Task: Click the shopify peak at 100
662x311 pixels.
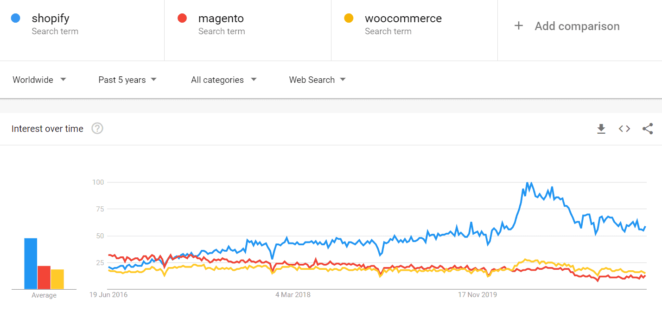Action: point(531,183)
